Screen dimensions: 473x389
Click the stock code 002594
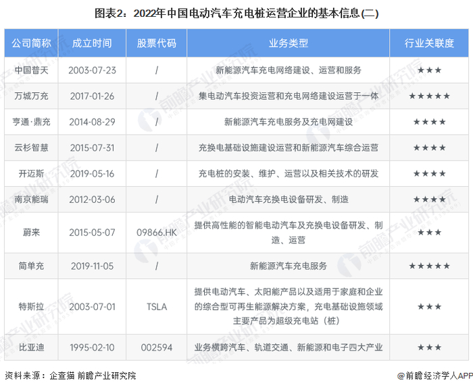157,347
